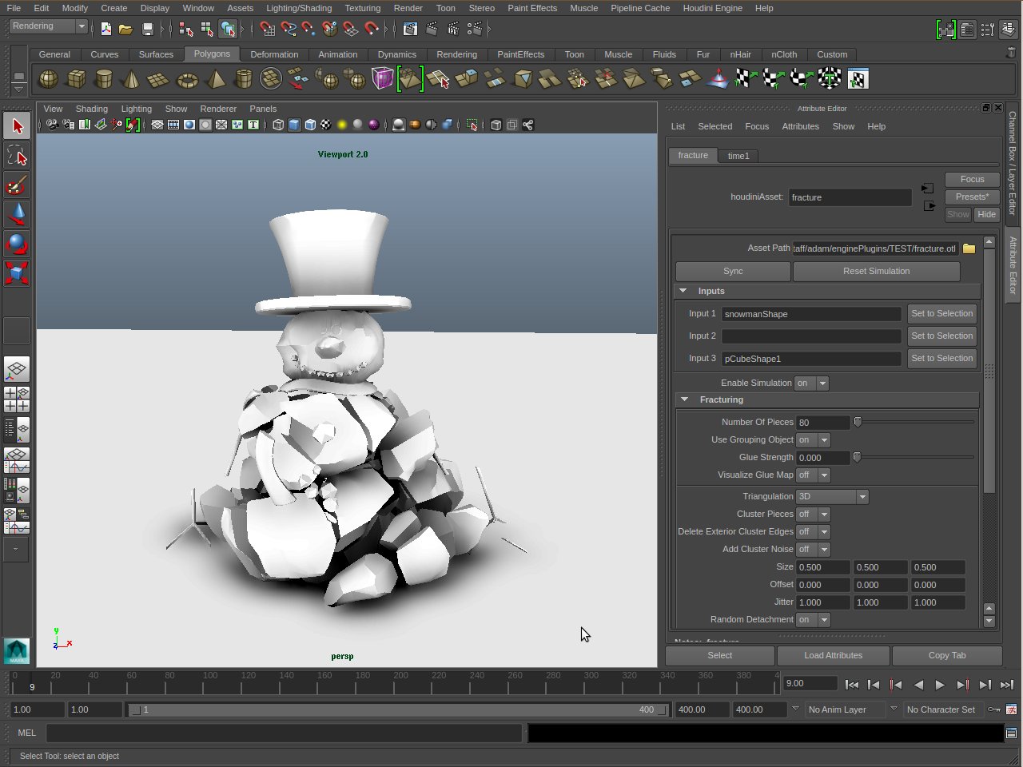Toggle auto keyframe button
Image resolution: width=1023 pixels, height=767 pixels.
pos(994,709)
